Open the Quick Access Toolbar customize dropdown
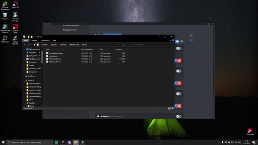The image size is (258, 145). [34, 37]
